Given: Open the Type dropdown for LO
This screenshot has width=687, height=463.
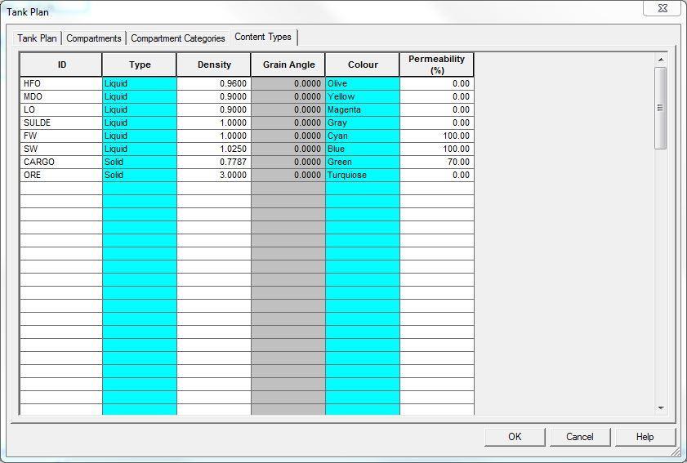Looking at the screenshot, I should tap(140, 109).
